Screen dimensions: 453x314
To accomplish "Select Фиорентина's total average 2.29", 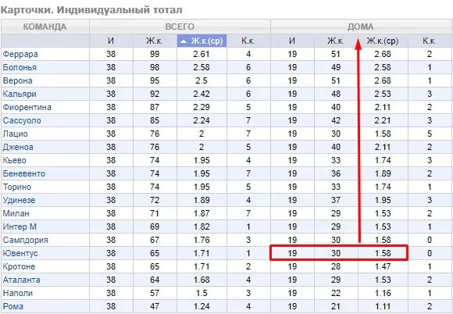I will point(202,107).
